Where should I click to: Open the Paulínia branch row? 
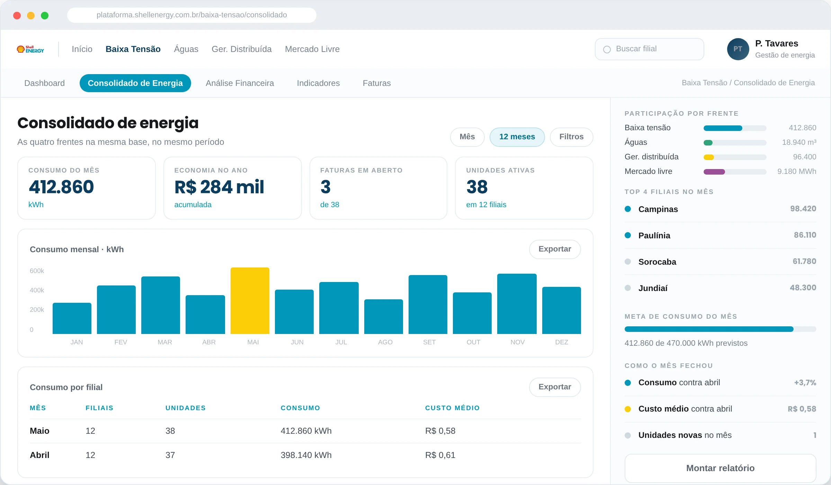(x=720, y=236)
